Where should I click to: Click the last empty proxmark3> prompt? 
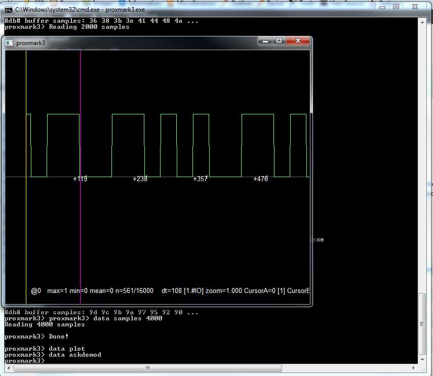[x=24, y=361]
